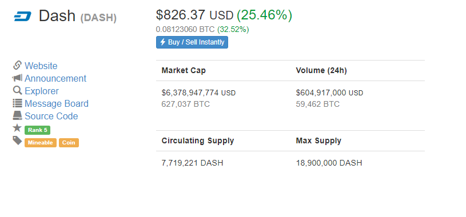Click the Dash (DASH) title heading
Viewport: 466px width, 217px height.
(x=78, y=16)
